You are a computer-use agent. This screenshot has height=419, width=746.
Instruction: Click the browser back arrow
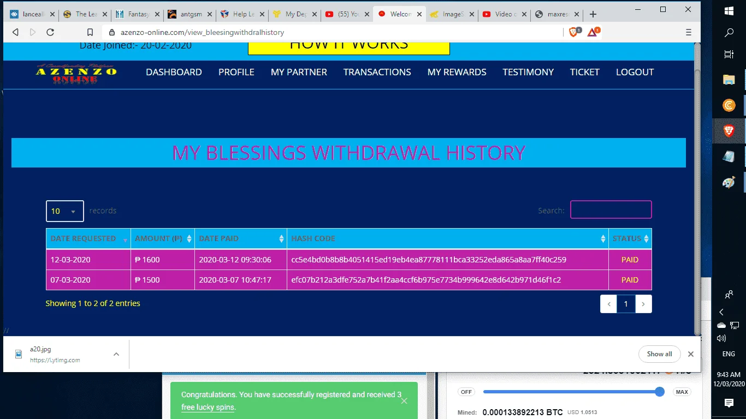(x=16, y=32)
